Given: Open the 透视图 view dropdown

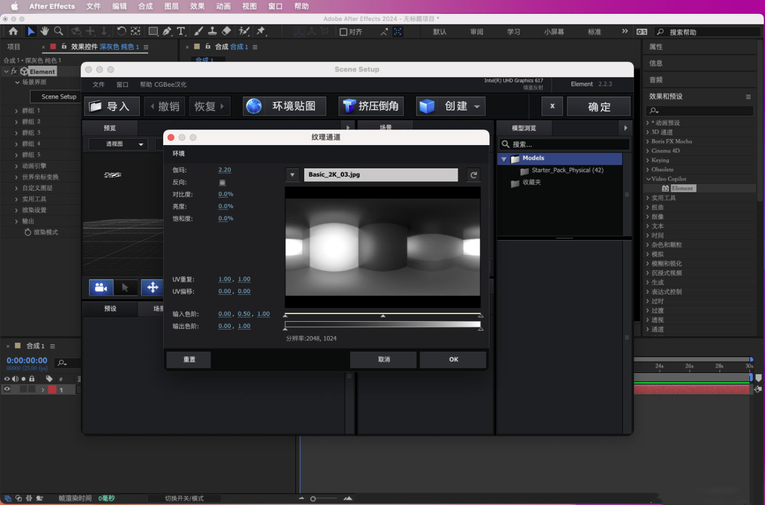Looking at the screenshot, I should point(118,144).
